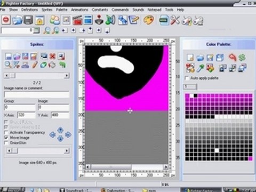Pick the black swatch in palette top row
The height and width of the screenshot is (192, 256).
click(x=196, y=95)
